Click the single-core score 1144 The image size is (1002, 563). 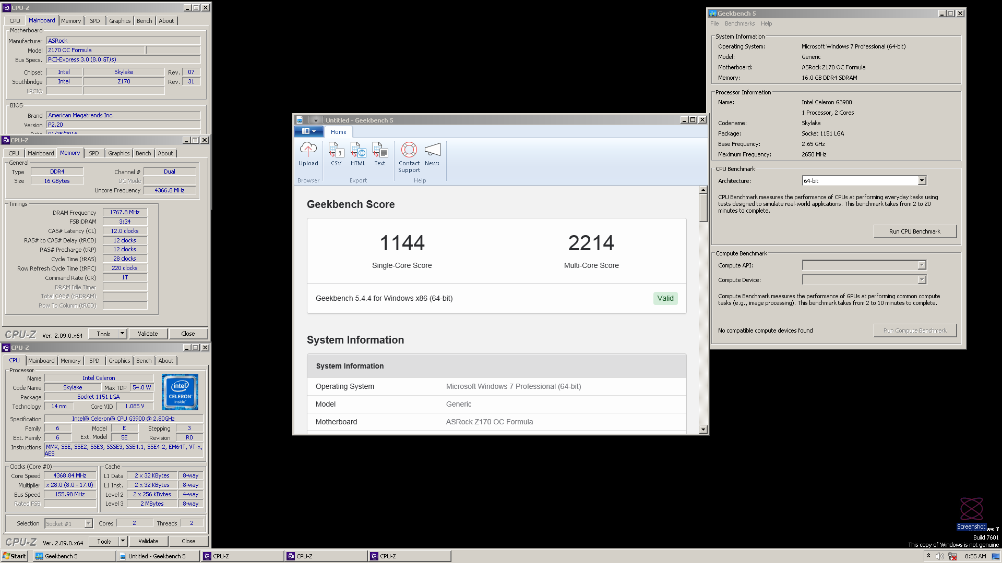402,243
